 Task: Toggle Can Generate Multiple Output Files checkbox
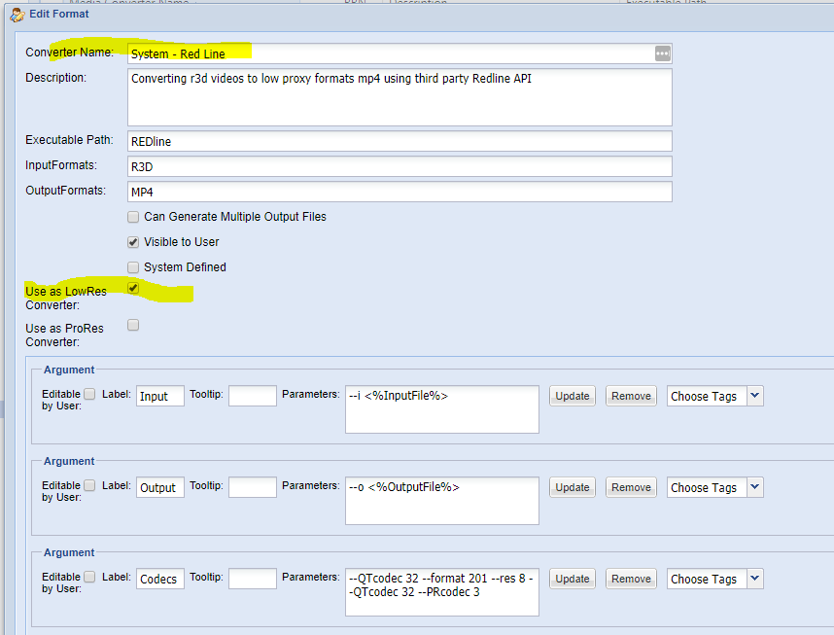pos(133,217)
